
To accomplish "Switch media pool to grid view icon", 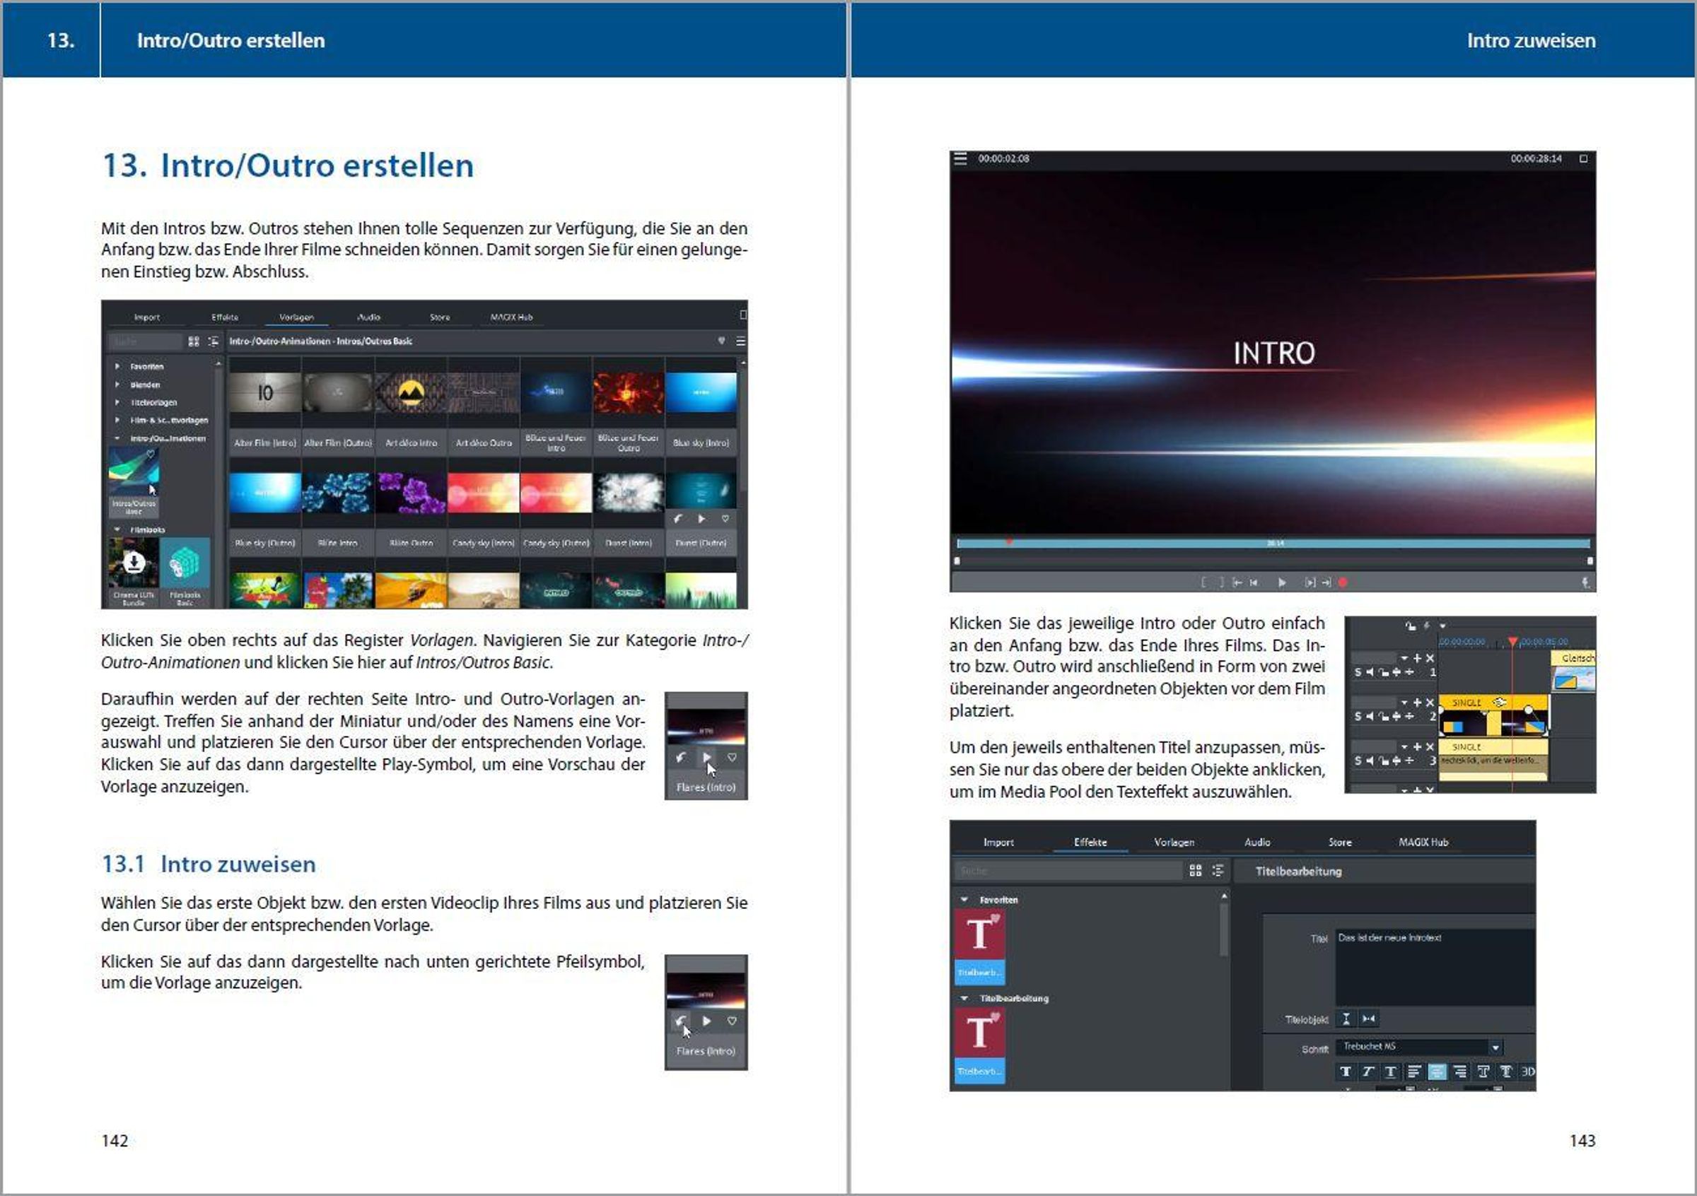I will (x=1195, y=871).
